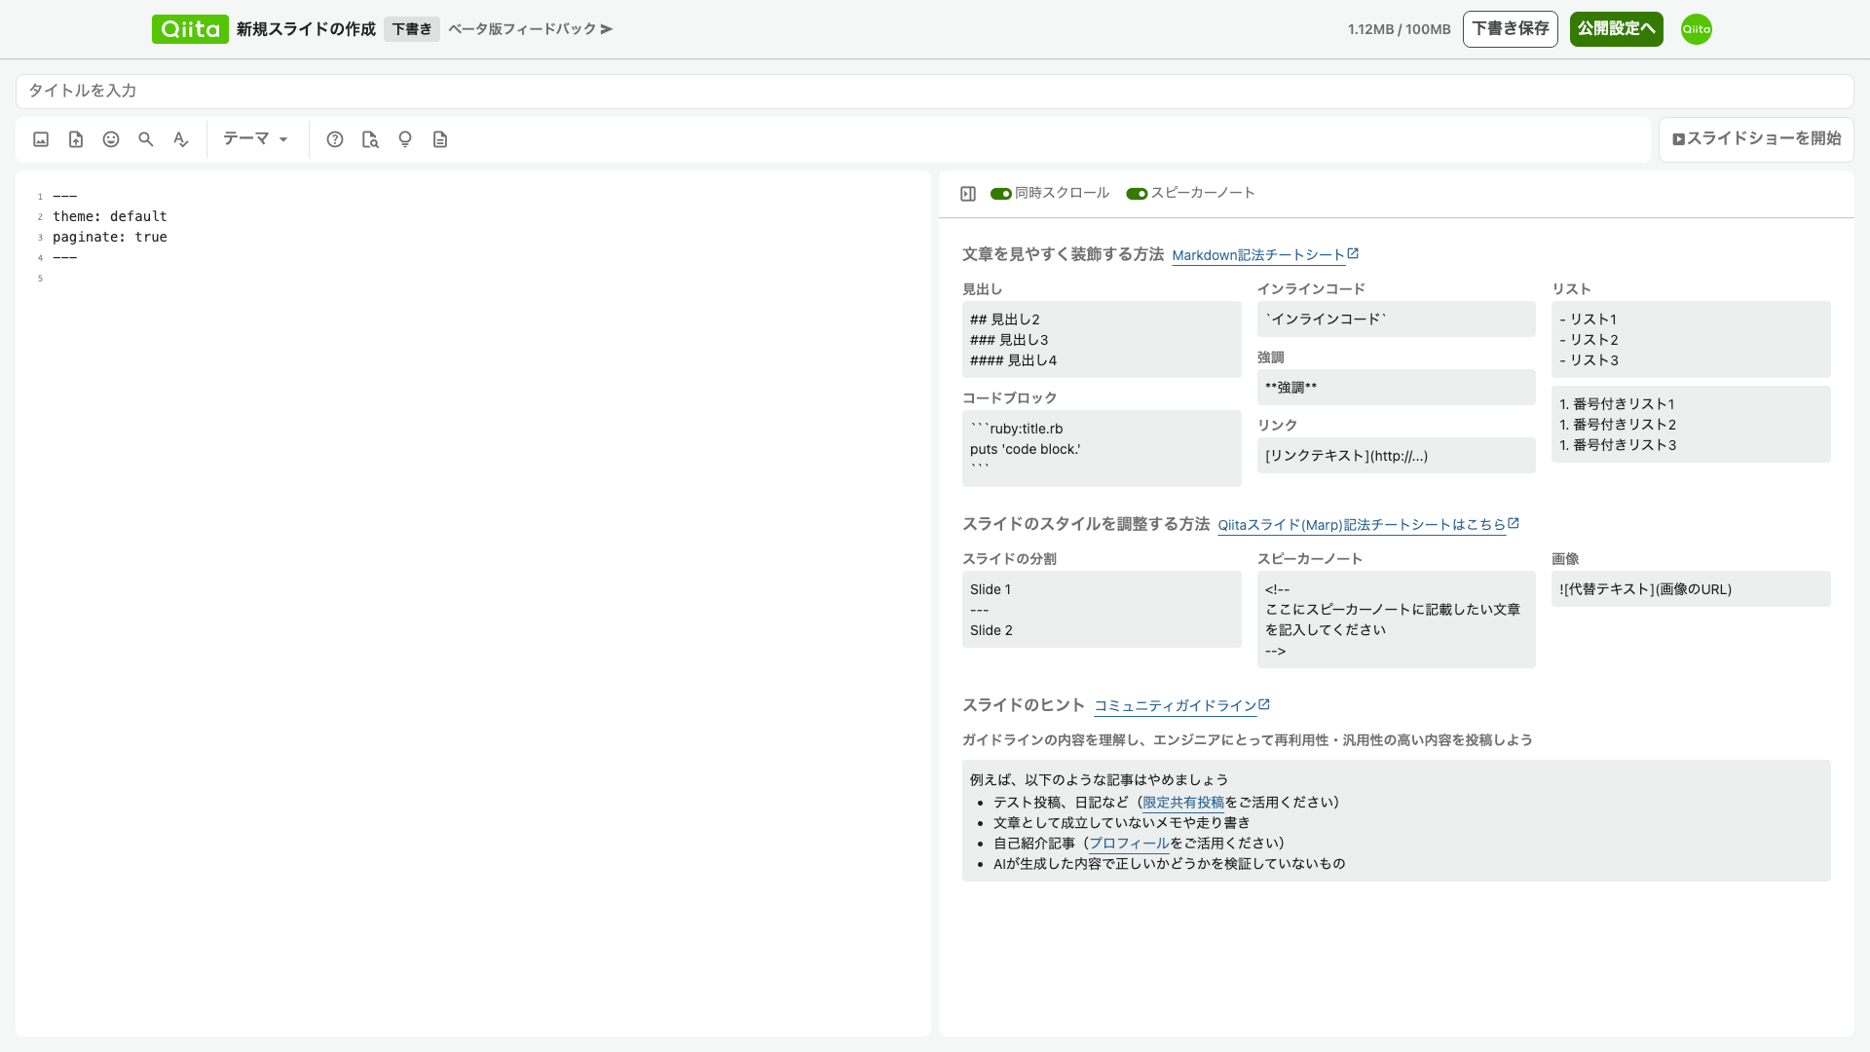Click the [リンクテキスト](http://...) sample box
The width and height of the screenshot is (1870, 1052).
[x=1396, y=456]
